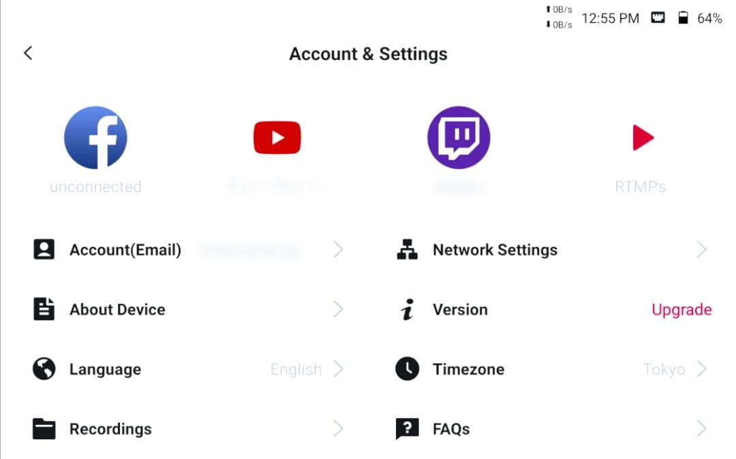Click the red Upgrade link

tap(681, 310)
